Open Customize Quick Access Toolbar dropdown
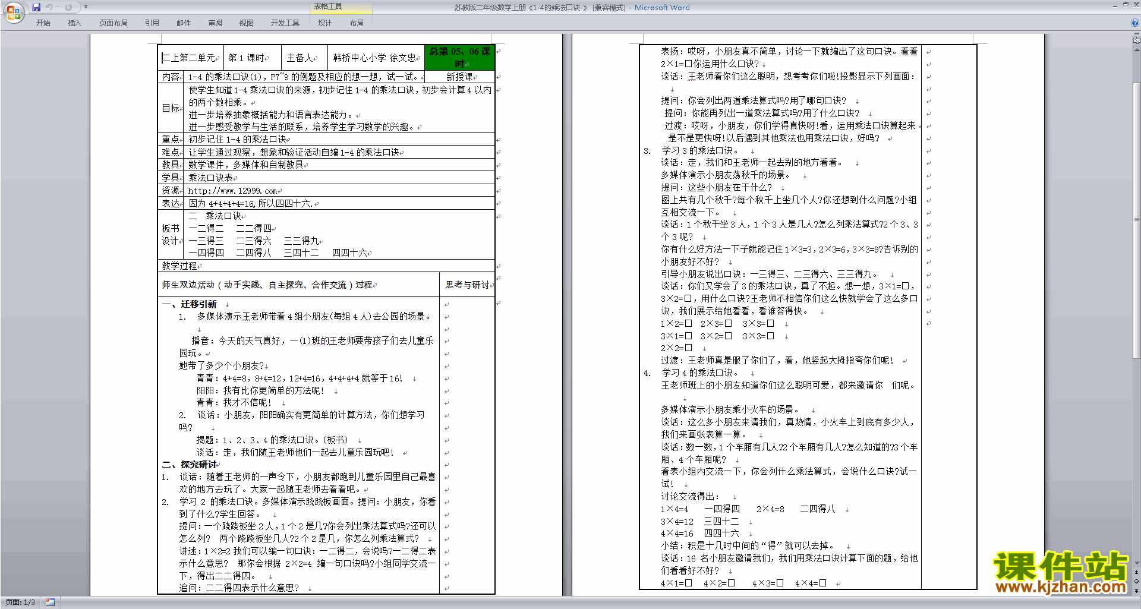The height and width of the screenshot is (609, 1141). (86, 7)
